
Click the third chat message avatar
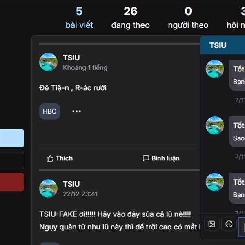[215, 182]
